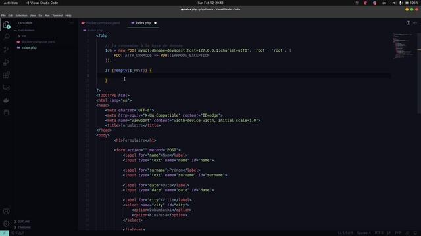Open the Edit menu
Screen dimensions: 421x236
11,16
